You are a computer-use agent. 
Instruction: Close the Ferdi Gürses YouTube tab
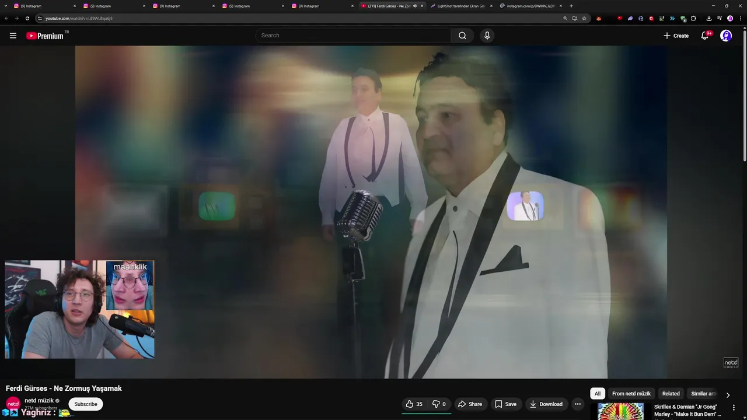[x=422, y=6]
